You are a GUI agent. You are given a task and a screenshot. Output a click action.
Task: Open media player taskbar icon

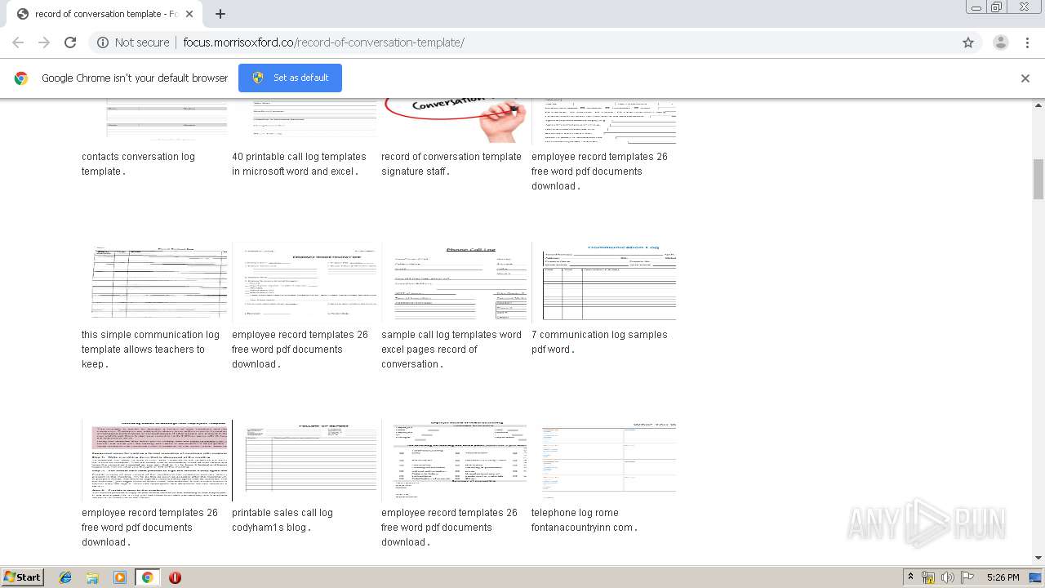pyautogui.click(x=120, y=577)
